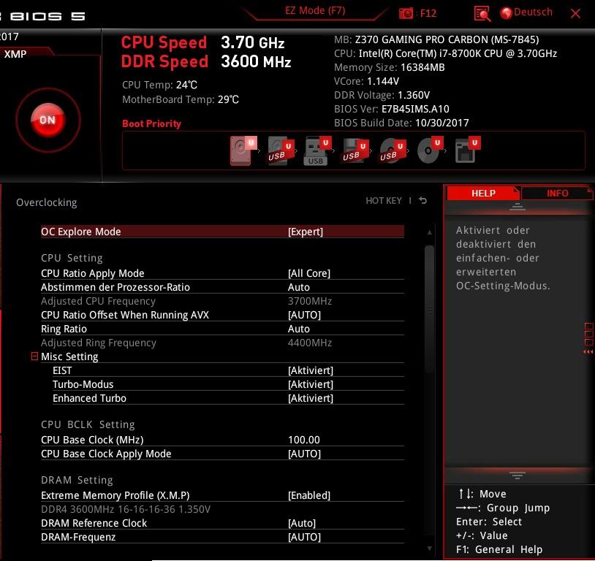Screen dimensions: 595x561
Task: Collapse the Misc Setting group
Action: pyautogui.click(x=34, y=356)
